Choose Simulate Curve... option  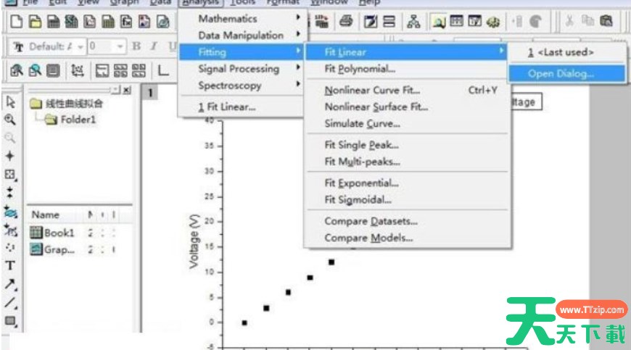click(407, 124)
